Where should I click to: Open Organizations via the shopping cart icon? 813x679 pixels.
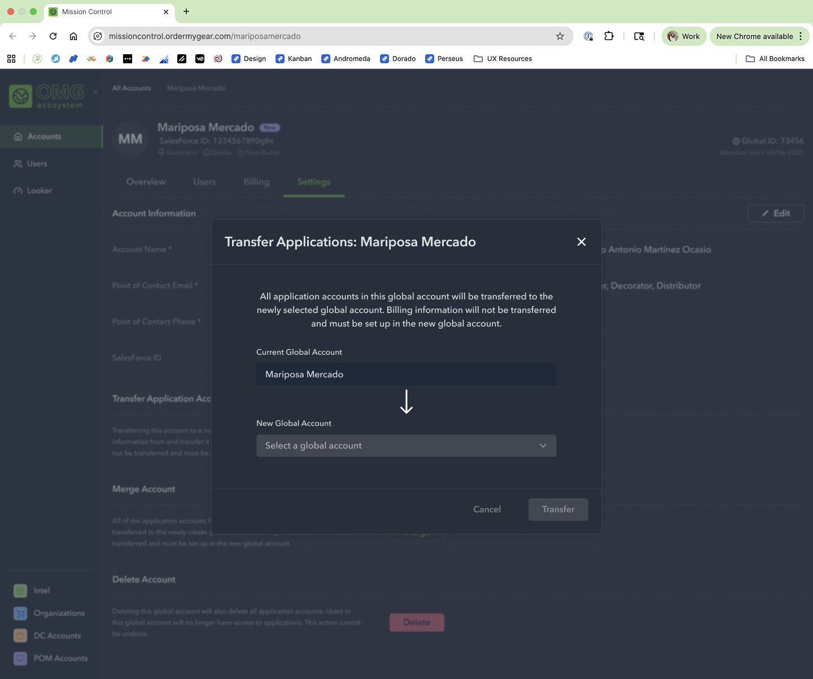point(20,613)
